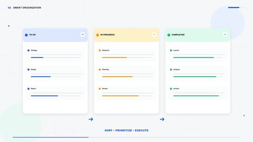Click the Design task progress bar
Image resolution: width=253 pixels, height=142 pixels.
click(56, 77)
